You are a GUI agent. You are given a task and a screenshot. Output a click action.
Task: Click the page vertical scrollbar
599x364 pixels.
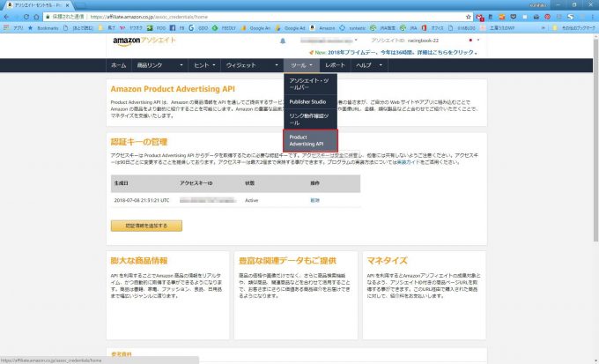(595, 139)
